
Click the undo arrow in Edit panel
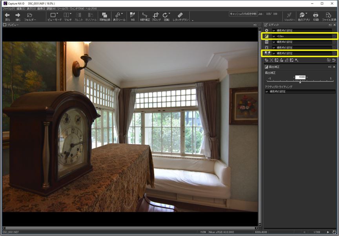[334, 60]
